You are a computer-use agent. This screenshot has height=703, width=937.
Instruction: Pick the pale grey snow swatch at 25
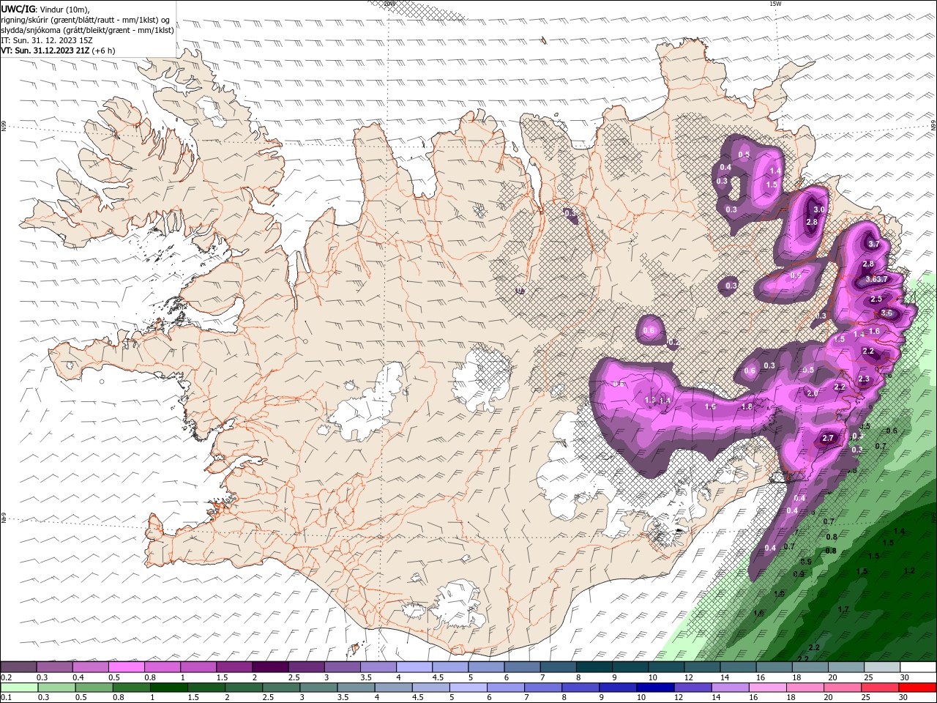pos(881,667)
